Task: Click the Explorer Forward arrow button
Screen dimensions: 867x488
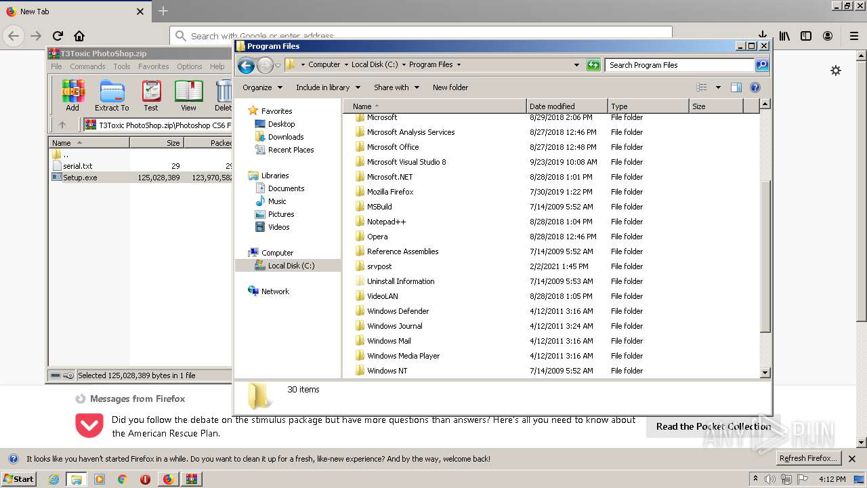Action: [x=265, y=65]
